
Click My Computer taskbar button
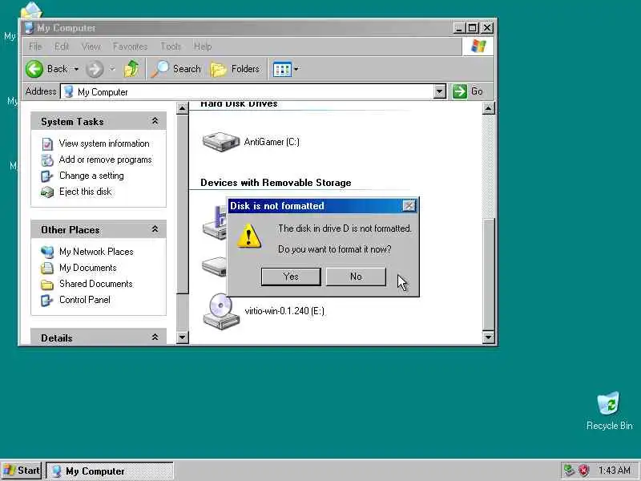(110, 471)
